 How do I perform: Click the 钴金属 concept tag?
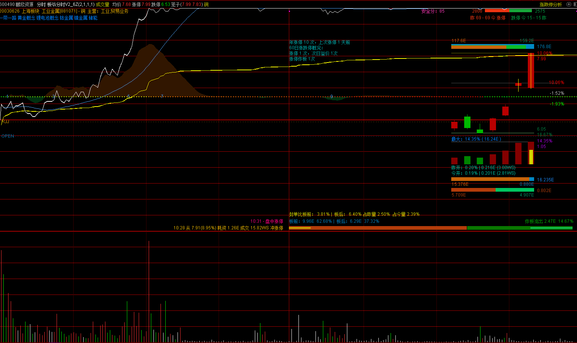[x=66, y=18]
